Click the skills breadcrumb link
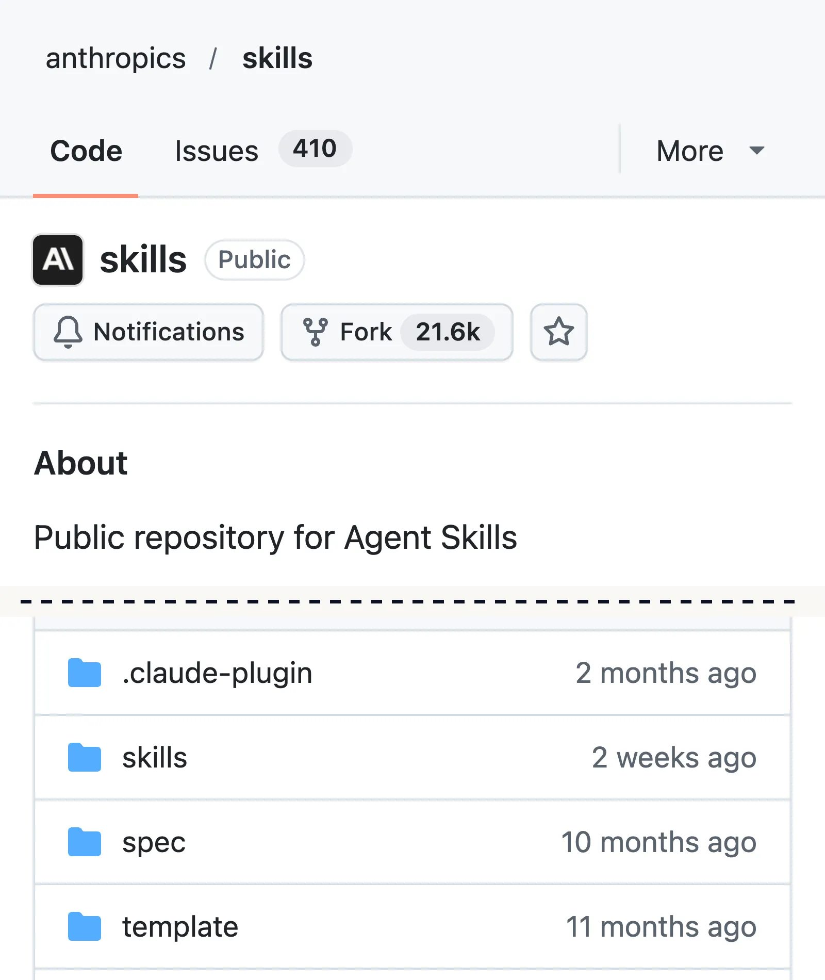825x980 pixels. click(x=277, y=58)
